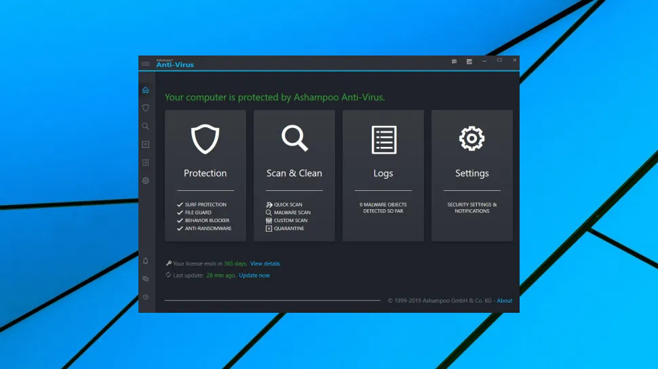This screenshot has width=658, height=369.
Task: Start a MALWARE SCAN
Action: [x=292, y=213]
